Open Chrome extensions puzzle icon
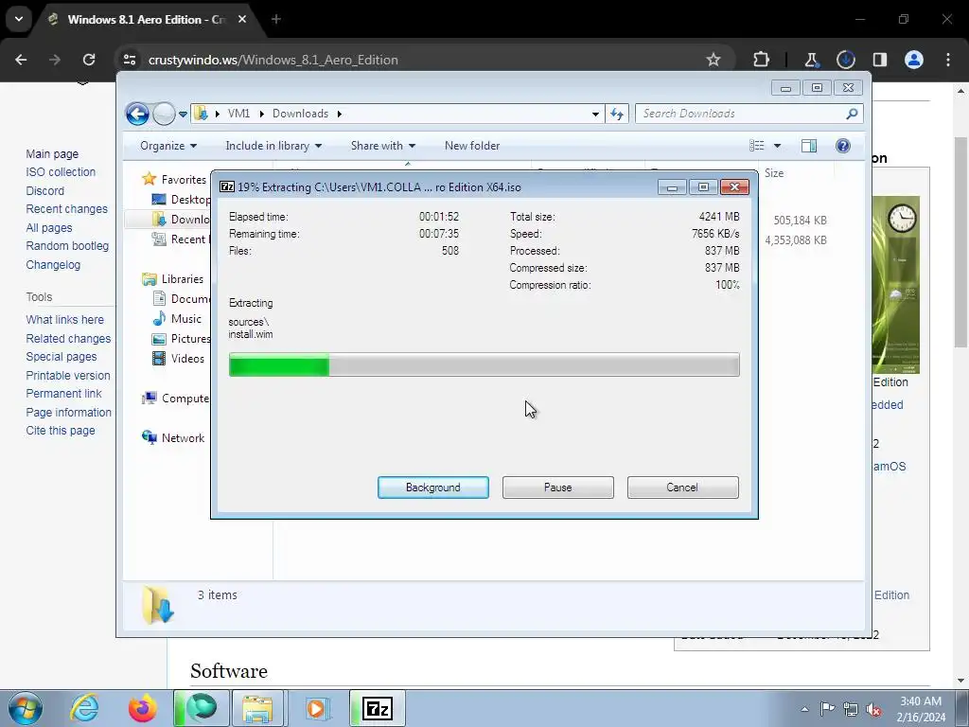The height and width of the screenshot is (727, 969). tap(762, 60)
